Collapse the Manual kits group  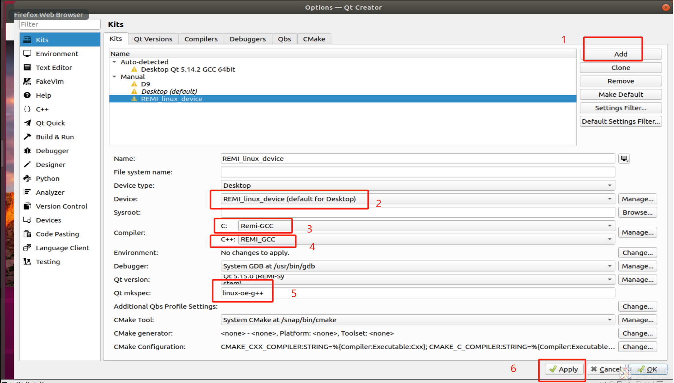point(115,77)
